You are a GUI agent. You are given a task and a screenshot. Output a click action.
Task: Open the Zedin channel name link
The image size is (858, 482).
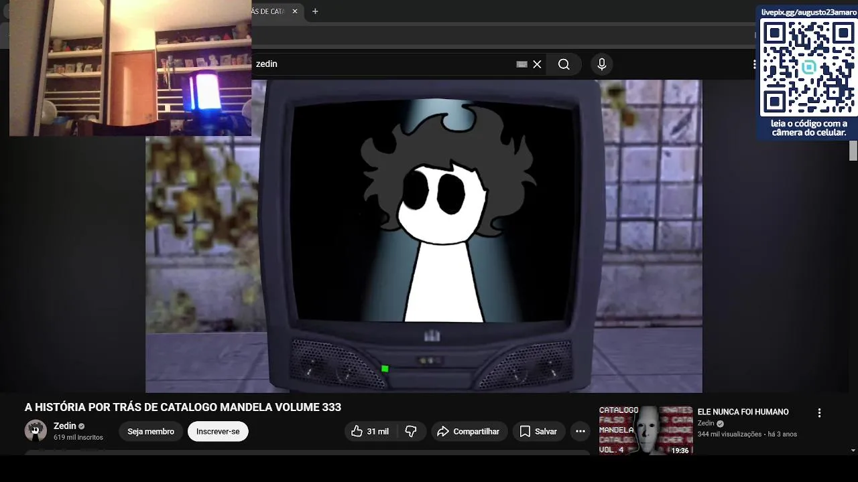pos(65,426)
